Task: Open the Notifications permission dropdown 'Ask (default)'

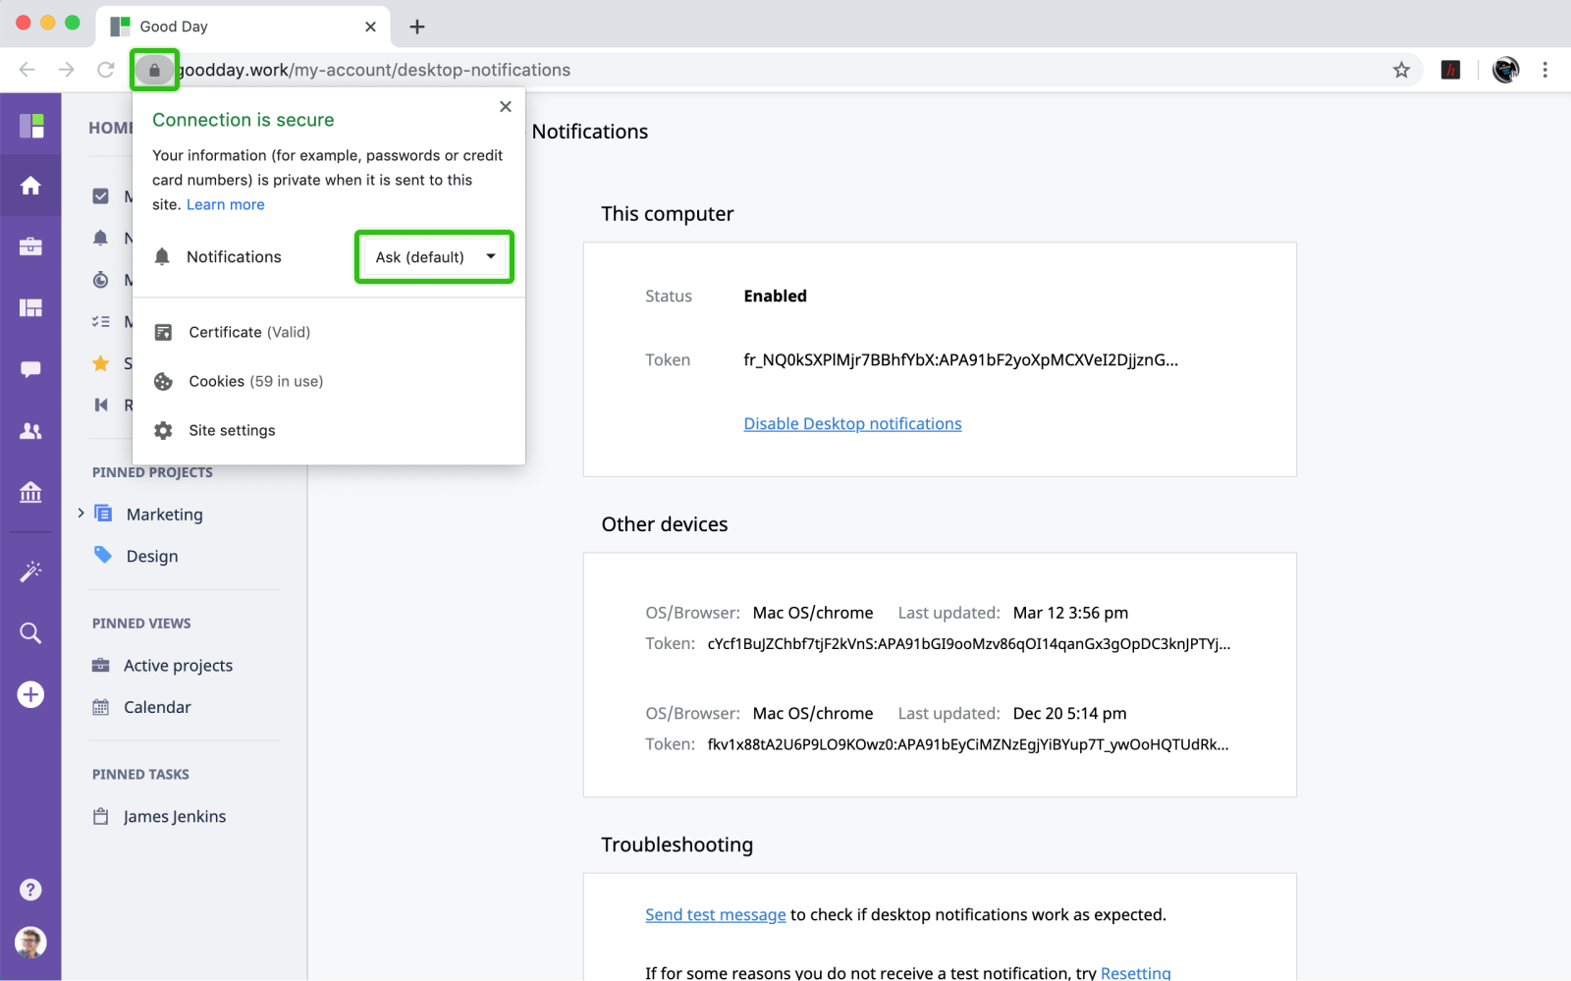Action: tap(434, 257)
